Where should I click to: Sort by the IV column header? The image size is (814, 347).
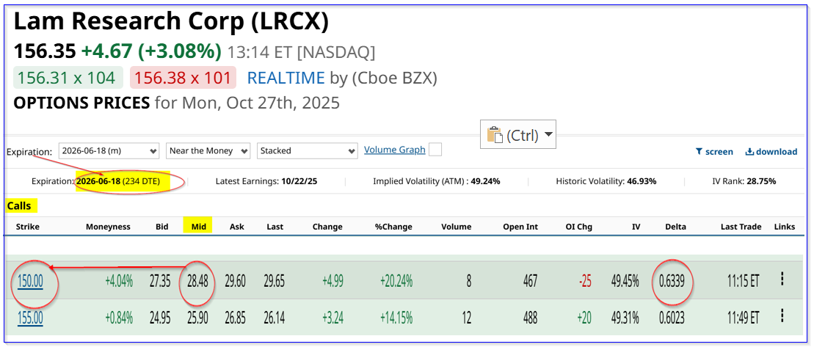pyautogui.click(x=636, y=227)
